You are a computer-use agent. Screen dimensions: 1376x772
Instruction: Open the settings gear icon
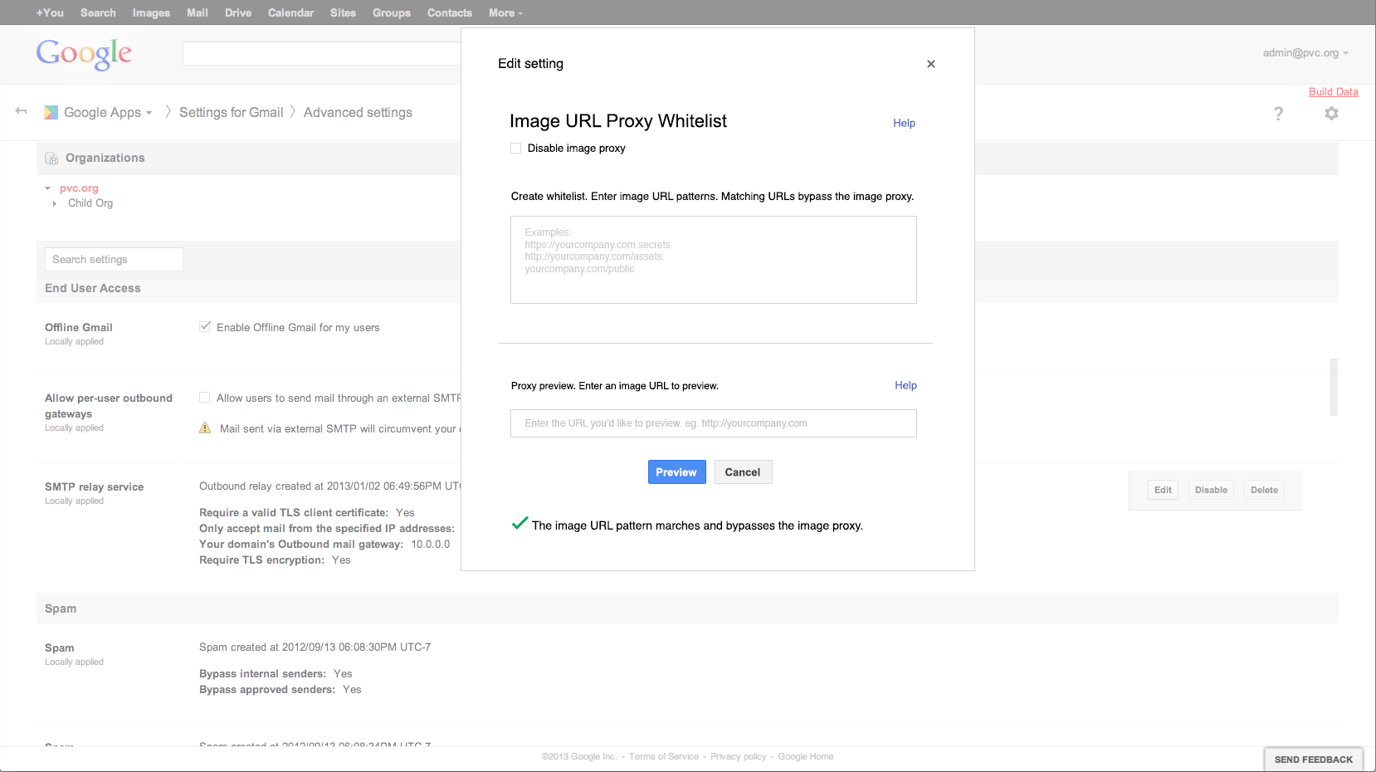click(1331, 113)
